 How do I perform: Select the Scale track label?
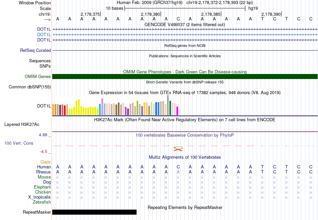[x=45, y=8]
